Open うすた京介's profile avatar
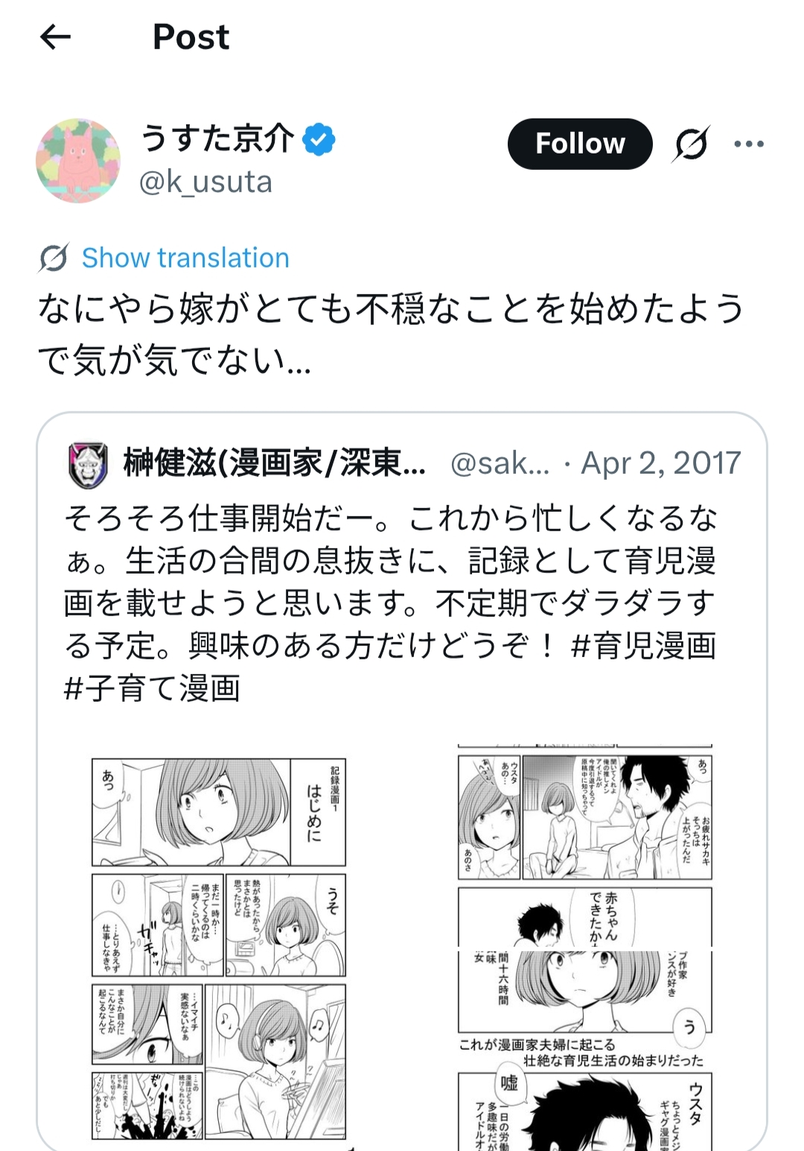 (78, 160)
